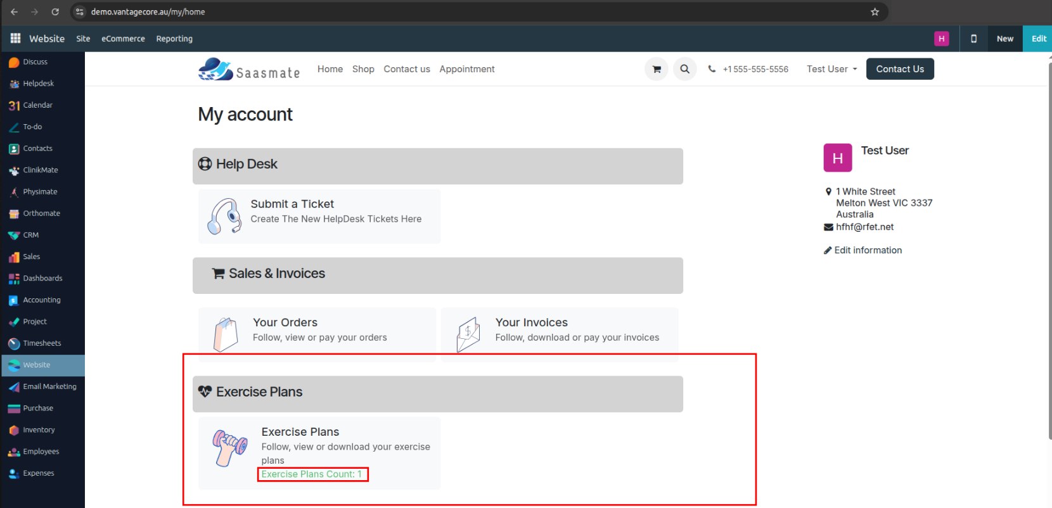Expand the Test User dropdown

point(831,69)
